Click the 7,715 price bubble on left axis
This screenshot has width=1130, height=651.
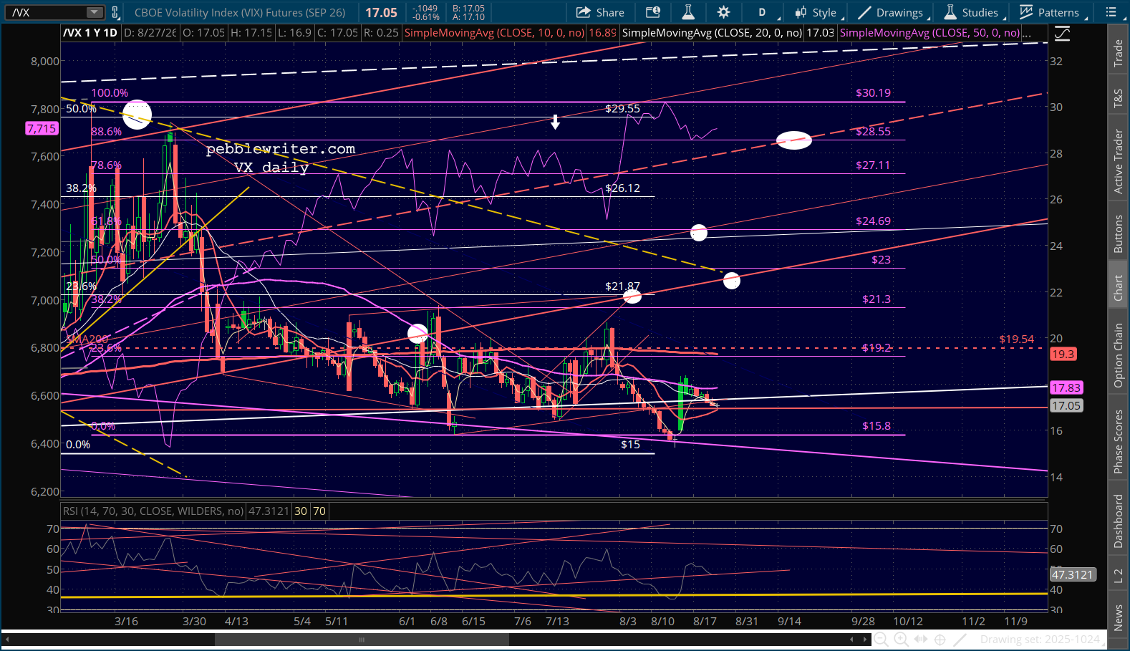pyautogui.click(x=42, y=129)
